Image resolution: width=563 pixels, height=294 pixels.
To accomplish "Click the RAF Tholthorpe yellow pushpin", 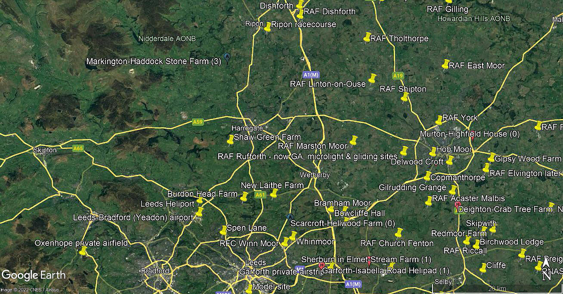I will [x=367, y=37].
